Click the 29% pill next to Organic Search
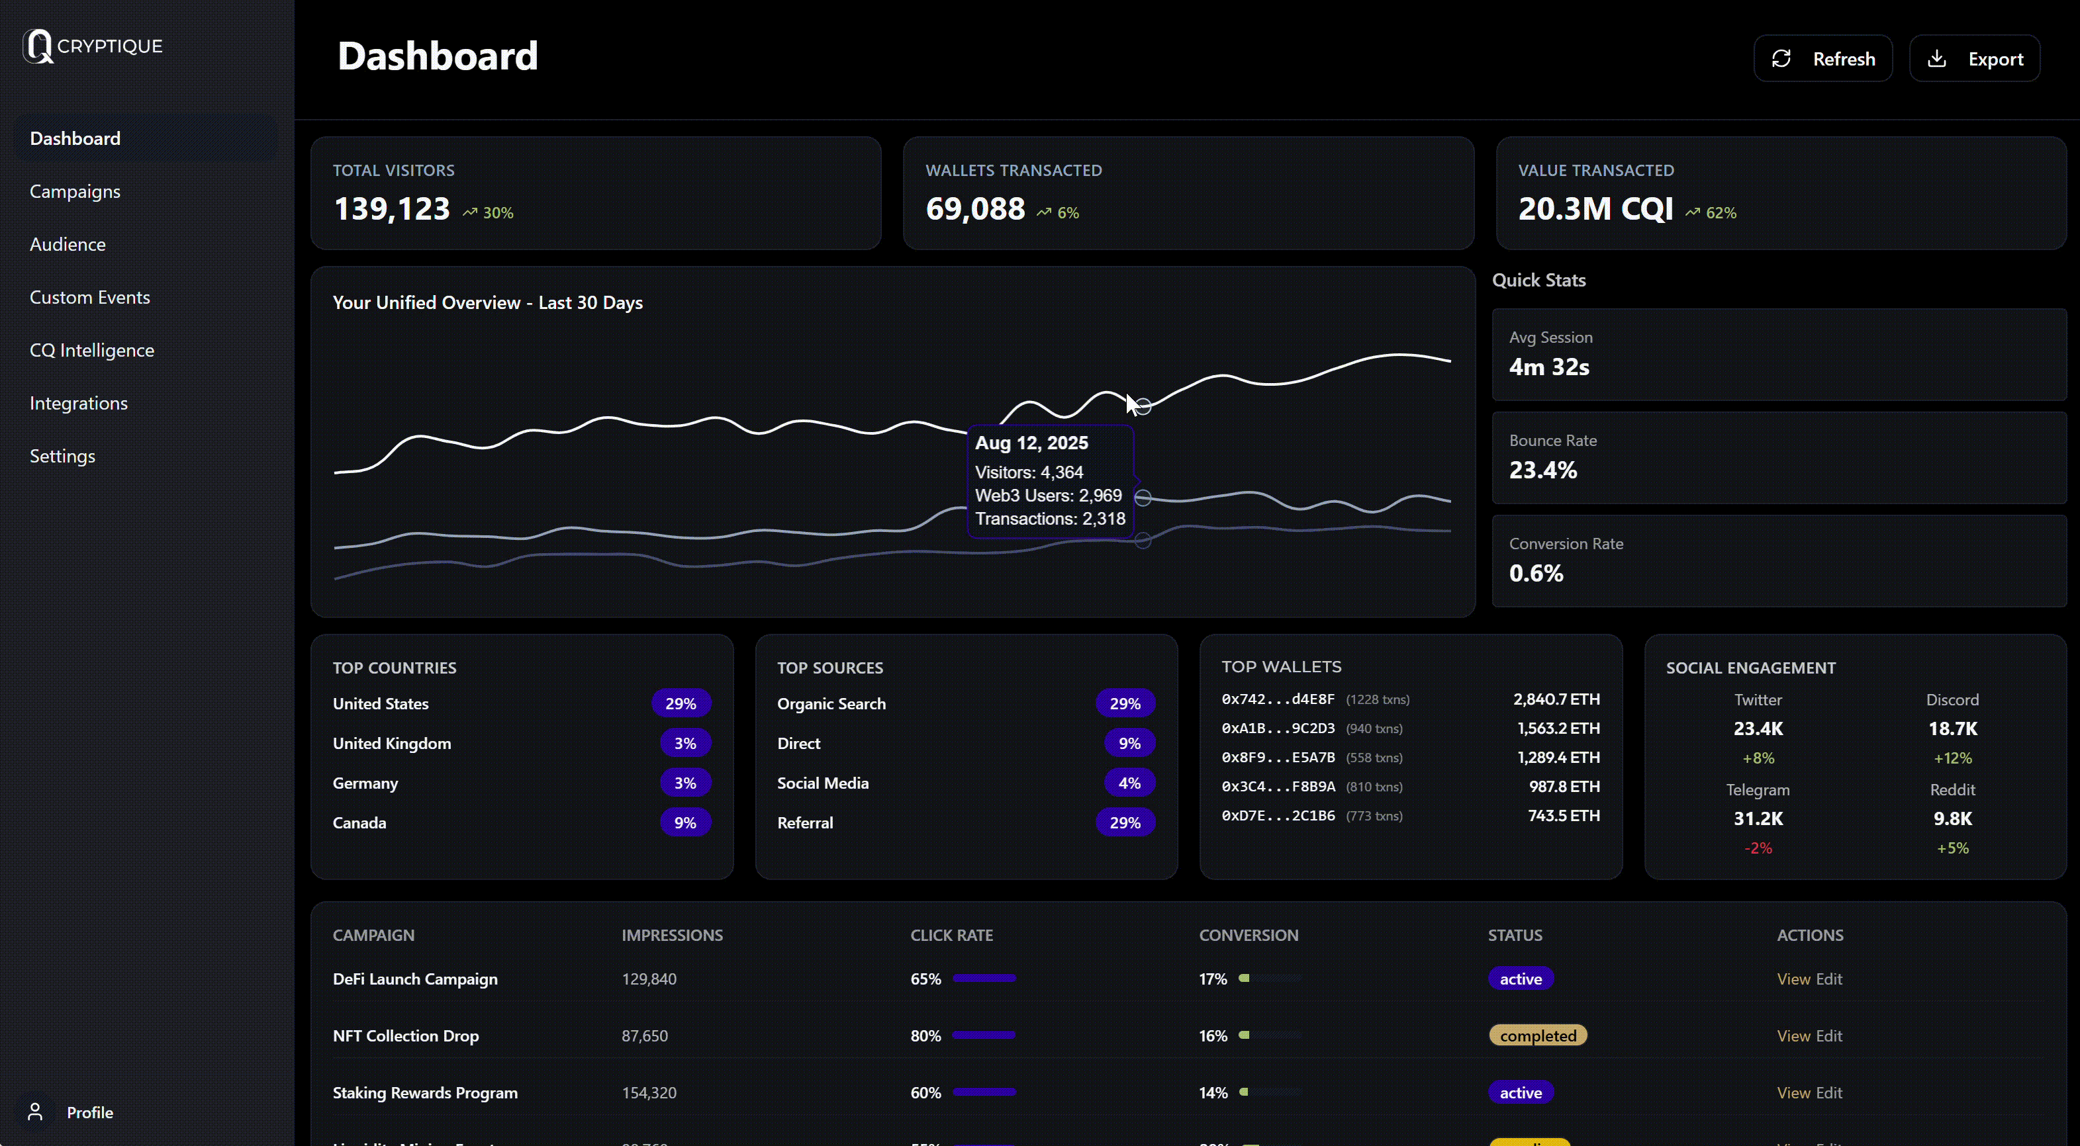Image resolution: width=2080 pixels, height=1146 pixels. point(1125,703)
